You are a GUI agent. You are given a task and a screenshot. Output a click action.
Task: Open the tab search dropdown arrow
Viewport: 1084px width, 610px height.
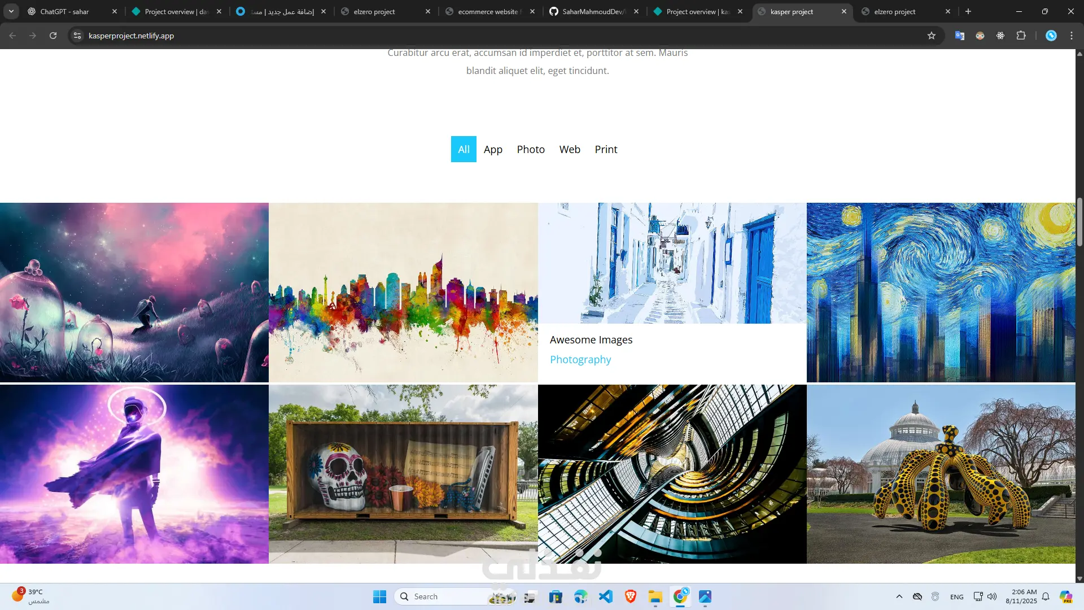point(11,11)
